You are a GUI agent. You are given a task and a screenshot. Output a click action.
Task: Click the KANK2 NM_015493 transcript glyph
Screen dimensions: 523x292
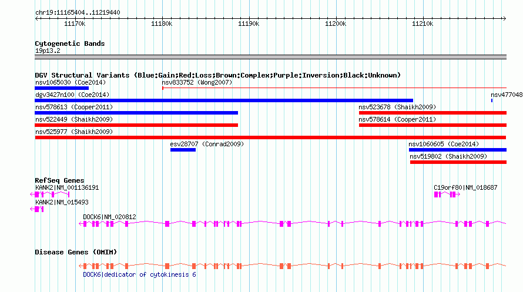[x=36, y=209]
